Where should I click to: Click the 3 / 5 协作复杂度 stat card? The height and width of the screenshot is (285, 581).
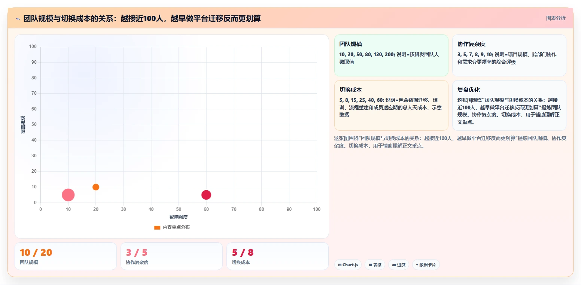tap(171, 256)
